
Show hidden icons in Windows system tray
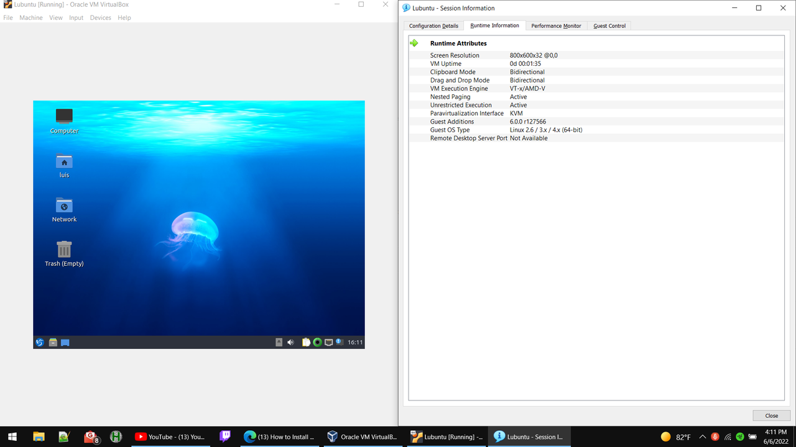click(x=702, y=436)
